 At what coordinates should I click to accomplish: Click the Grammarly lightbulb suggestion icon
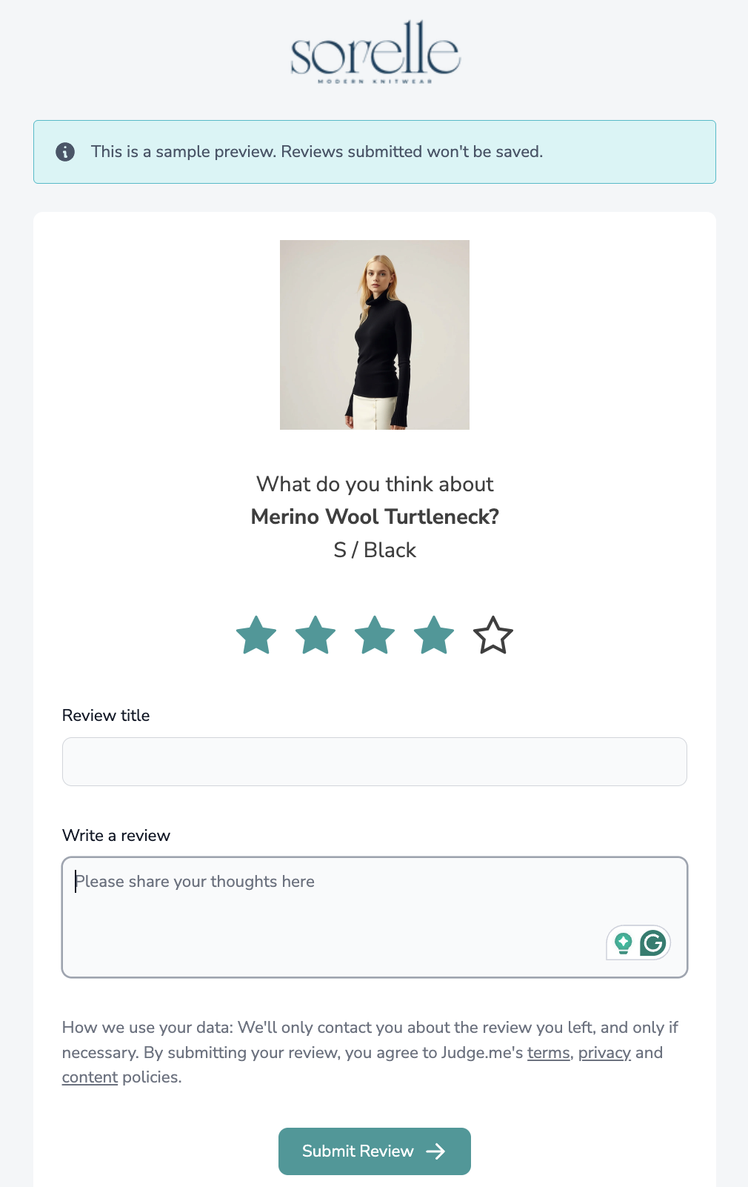(623, 943)
